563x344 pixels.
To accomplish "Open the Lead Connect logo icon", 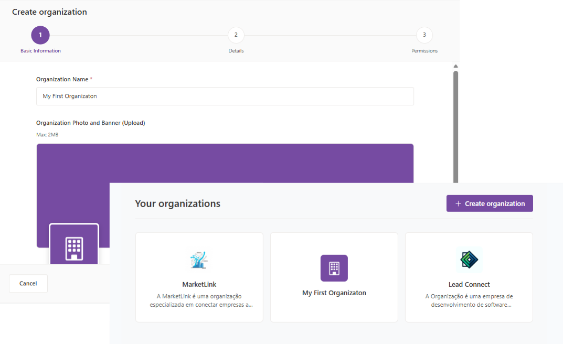I will pyautogui.click(x=469, y=260).
